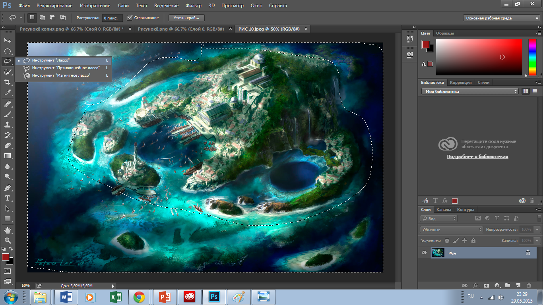
Task: Switch to the Каналы tab
Action: (x=444, y=210)
